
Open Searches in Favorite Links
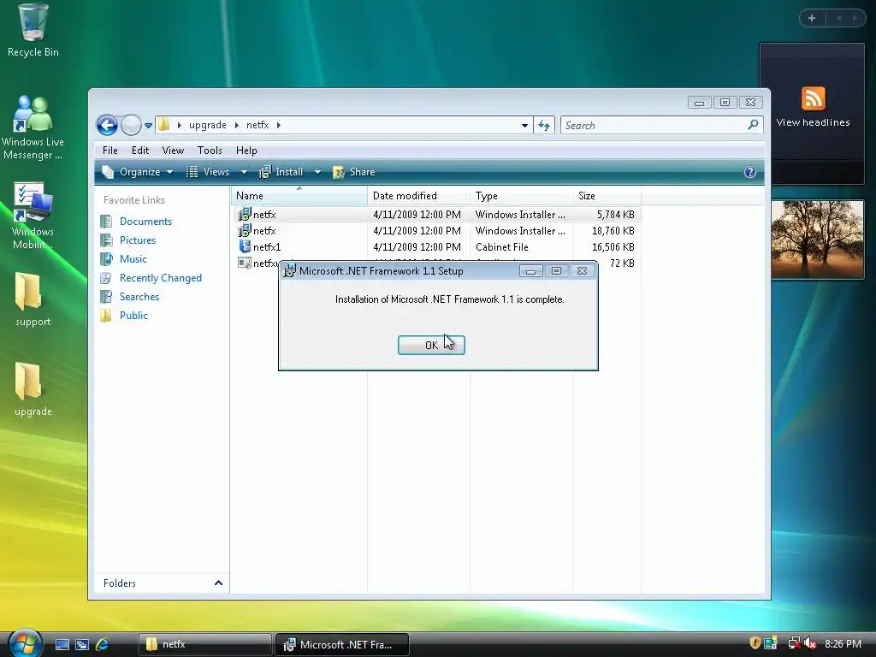(139, 297)
